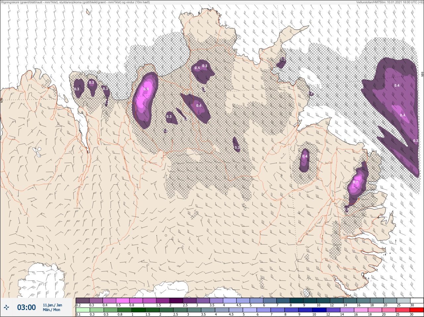Click the 0.7 precipitation value label on map
Viewport: 424px width, 317px height.
(x=356, y=182)
